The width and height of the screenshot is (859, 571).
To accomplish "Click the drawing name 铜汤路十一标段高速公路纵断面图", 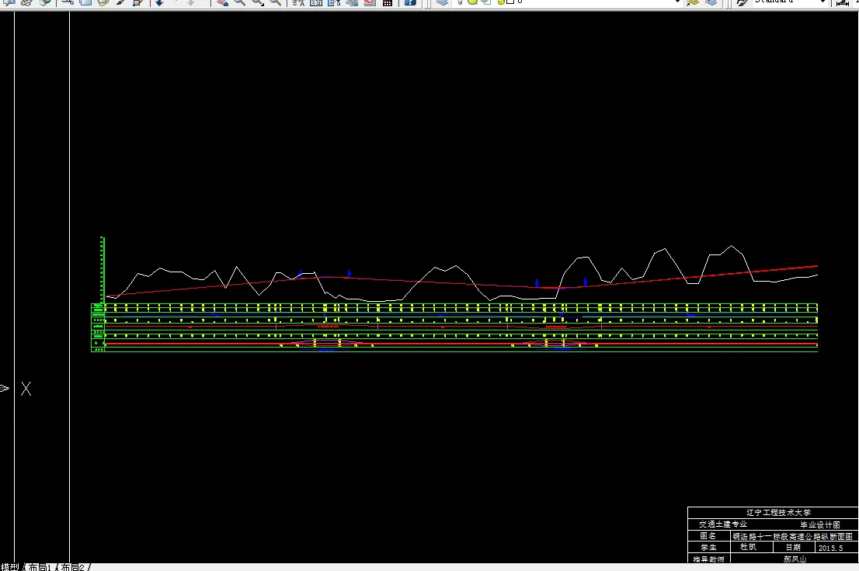I will coord(793,537).
